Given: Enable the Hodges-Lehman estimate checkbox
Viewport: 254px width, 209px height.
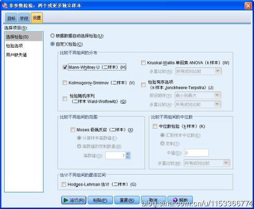Looking at the screenshot, I should 64,184.
